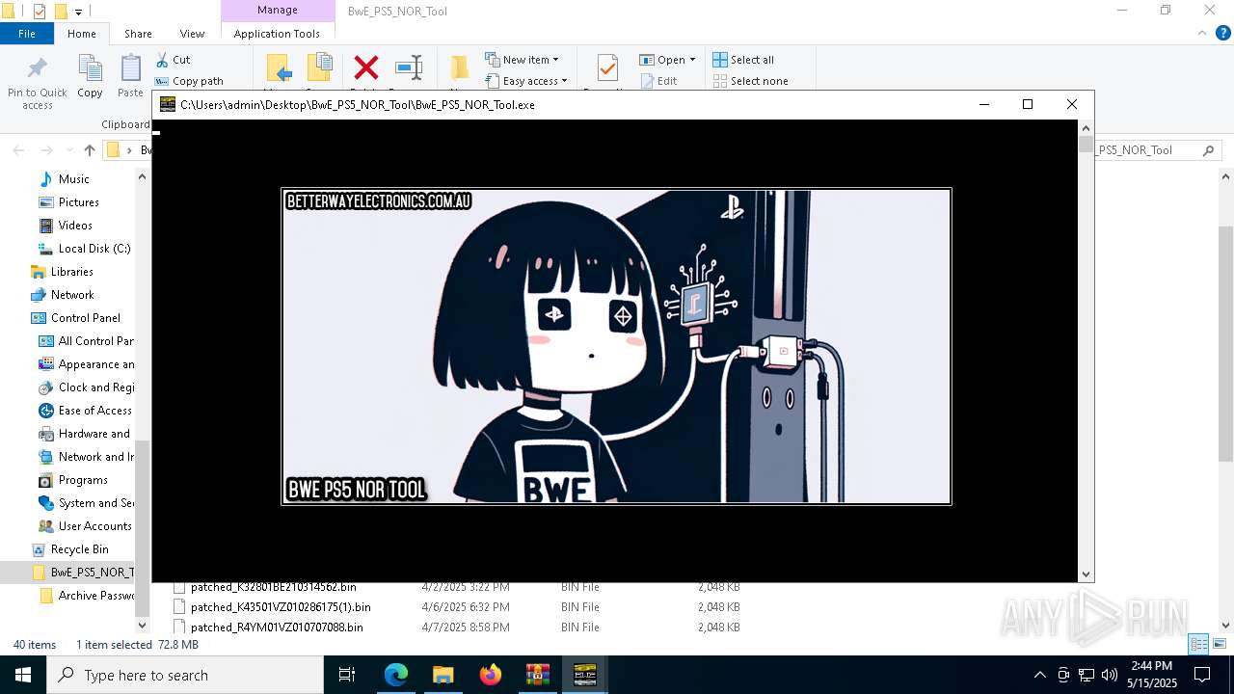This screenshot has height=694, width=1234.
Task: Select Programs in navigation pane
Action: 83,480
